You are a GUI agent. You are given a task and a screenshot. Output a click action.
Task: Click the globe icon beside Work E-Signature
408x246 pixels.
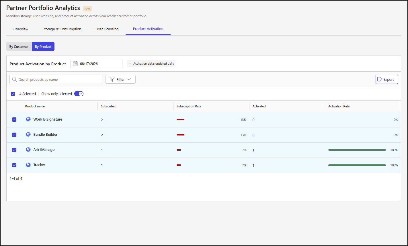click(x=28, y=119)
